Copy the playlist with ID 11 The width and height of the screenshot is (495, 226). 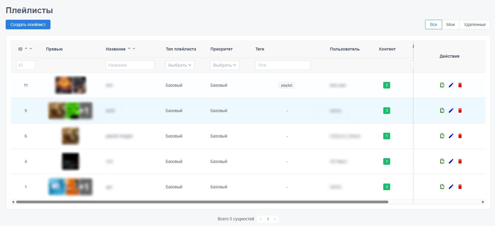[x=442, y=85]
